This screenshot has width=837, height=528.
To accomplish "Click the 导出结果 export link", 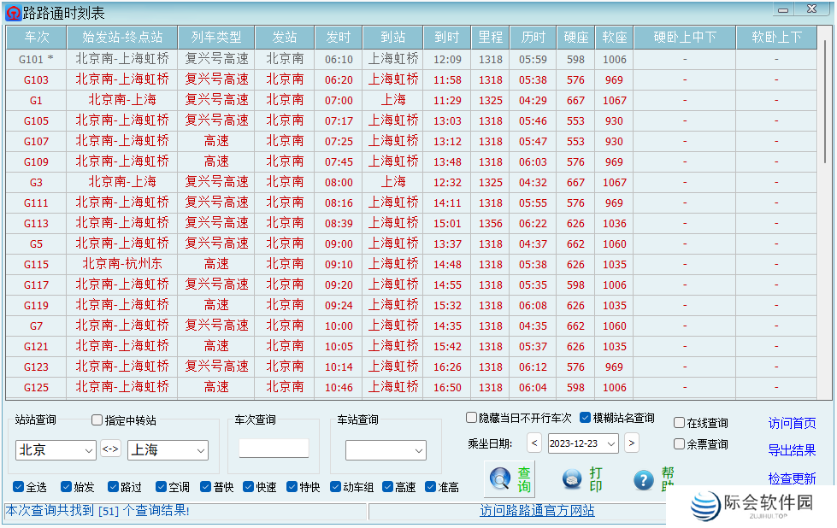I will point(793,452).
